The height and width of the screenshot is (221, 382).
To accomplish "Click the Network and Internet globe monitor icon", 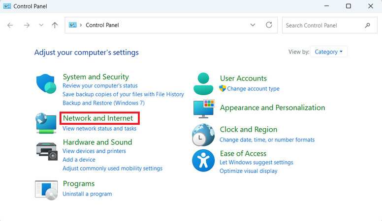I will 46,123.
